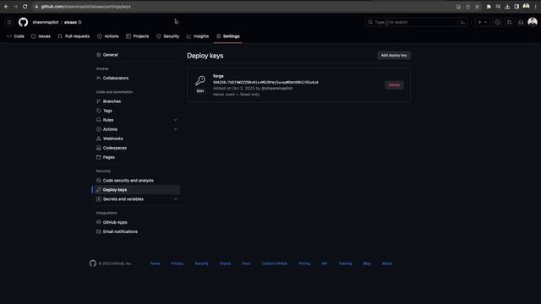Viewport: 541px width, 304px height.
Task: Switch to the Issues tab
Action: 41,36
